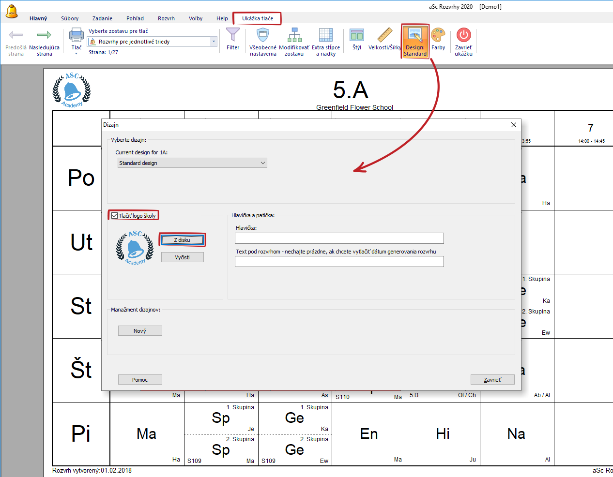613x477 pixels.
Task: Click the Filter funnel icon
Action: 233,36
